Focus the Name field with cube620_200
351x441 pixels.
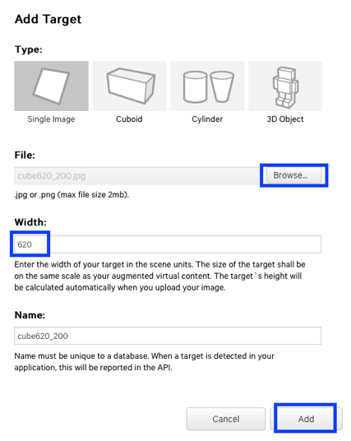coord(168,336)
